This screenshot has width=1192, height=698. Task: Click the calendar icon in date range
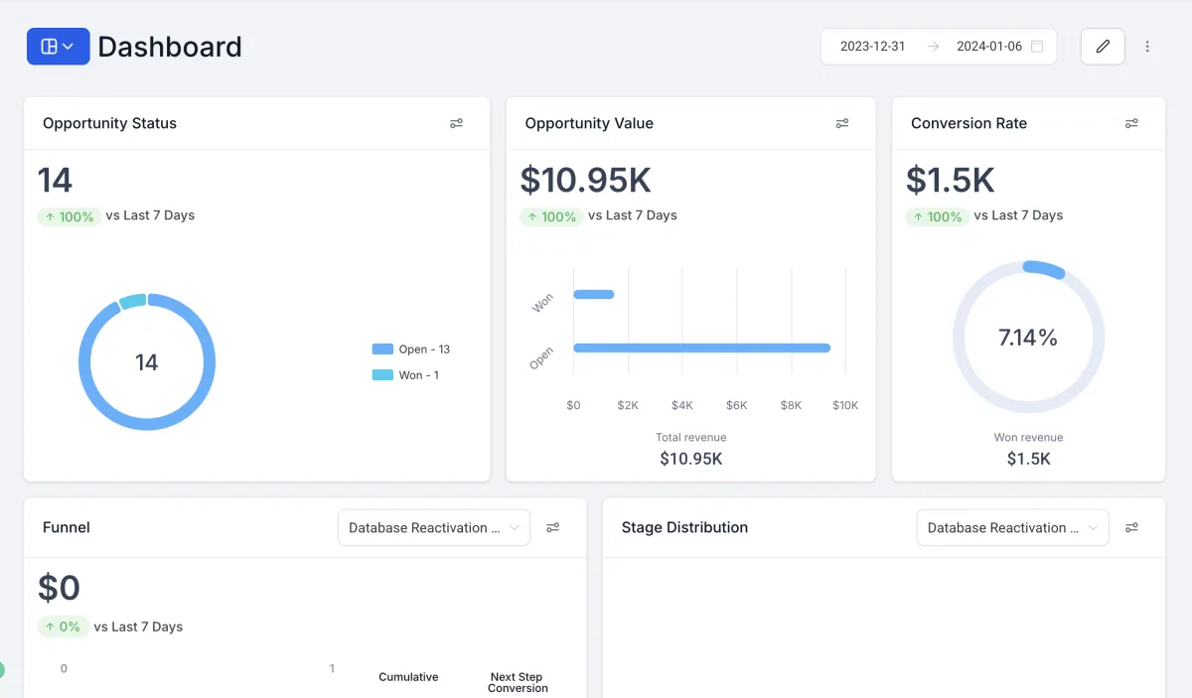[1037, 47]
